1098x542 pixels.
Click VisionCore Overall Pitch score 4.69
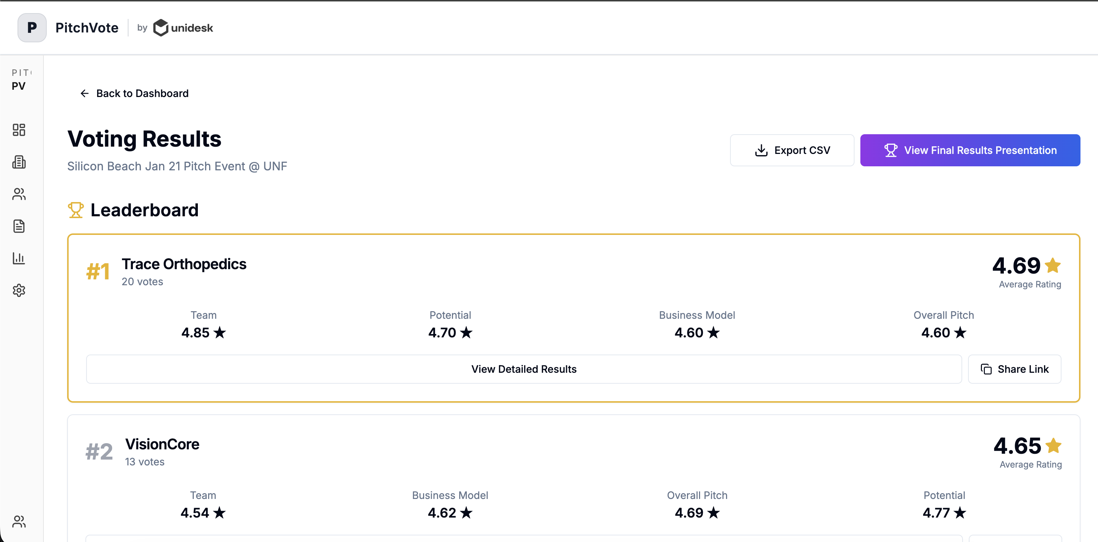697,512
